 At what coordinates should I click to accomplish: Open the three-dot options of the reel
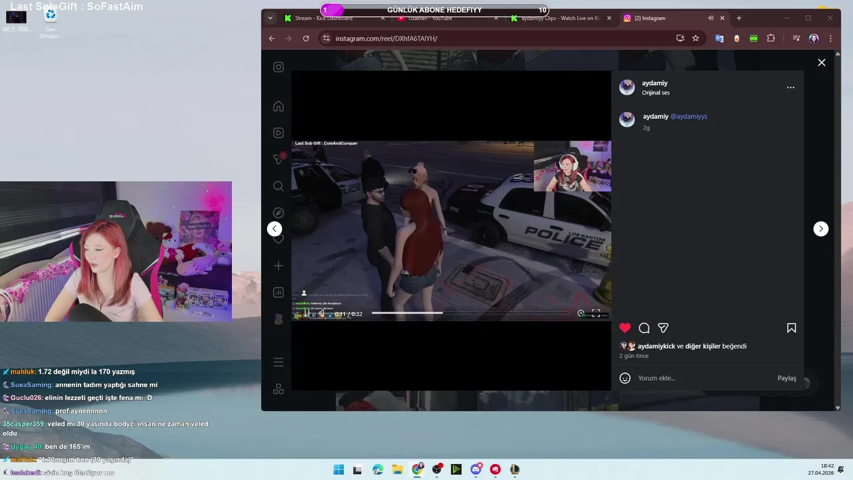coord(790,87)
